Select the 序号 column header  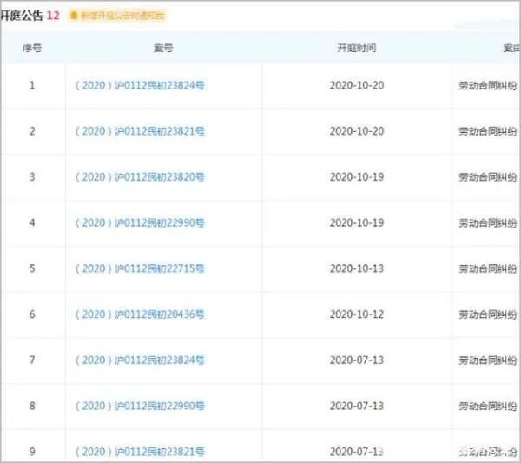tap(32, 48)
